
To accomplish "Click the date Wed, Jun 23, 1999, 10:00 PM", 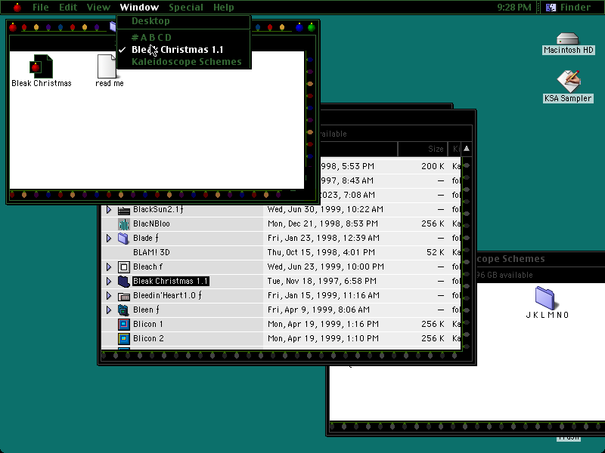I will (326, 267).
